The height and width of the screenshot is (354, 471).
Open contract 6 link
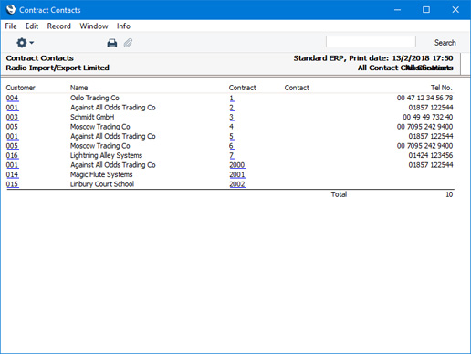click(x=232, y=146)
